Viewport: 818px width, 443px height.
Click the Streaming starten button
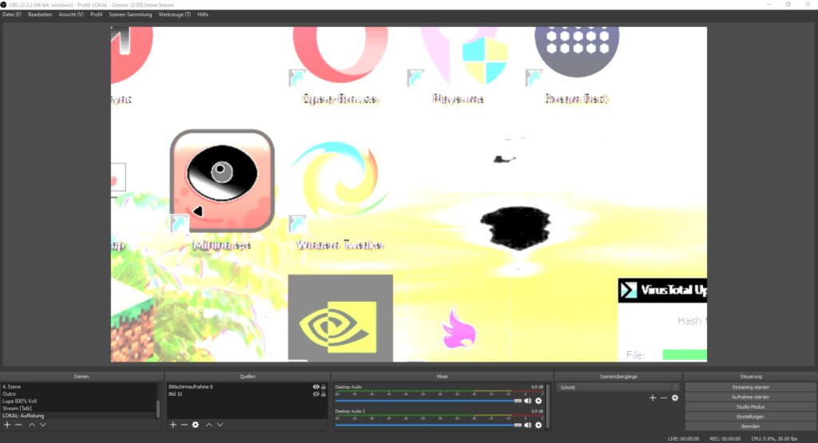[750, 387]
